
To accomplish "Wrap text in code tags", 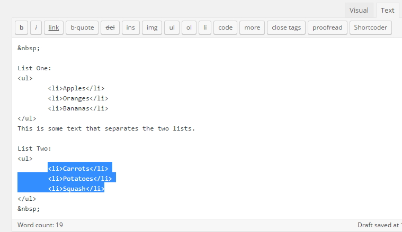I will pos(225,27).
